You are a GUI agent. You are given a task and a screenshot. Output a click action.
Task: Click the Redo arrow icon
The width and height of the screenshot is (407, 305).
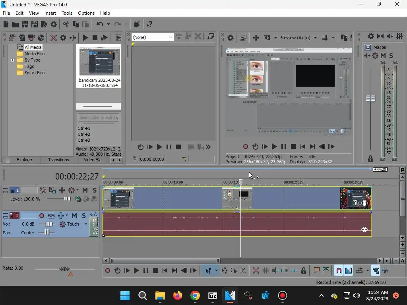(x=118, y=24)
